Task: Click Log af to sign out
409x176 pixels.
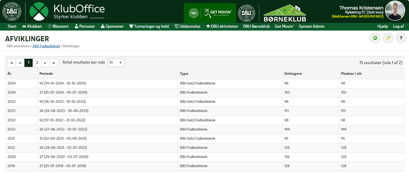Action: pos(399,26)
